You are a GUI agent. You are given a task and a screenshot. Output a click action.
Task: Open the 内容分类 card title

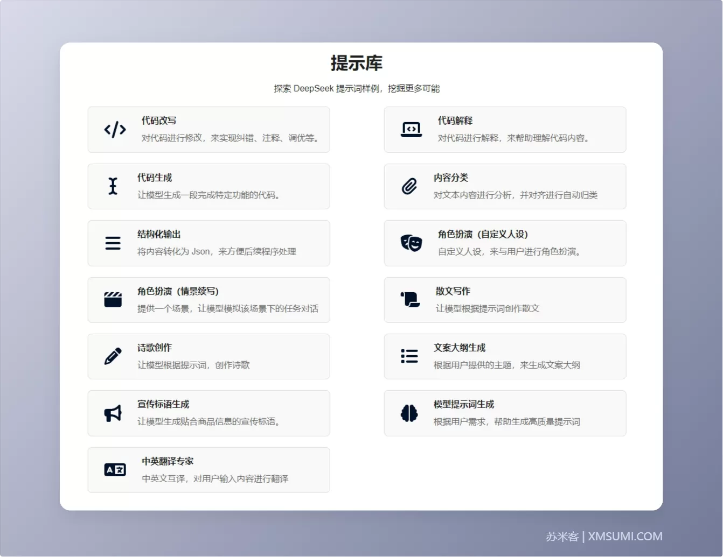(451, 178)
